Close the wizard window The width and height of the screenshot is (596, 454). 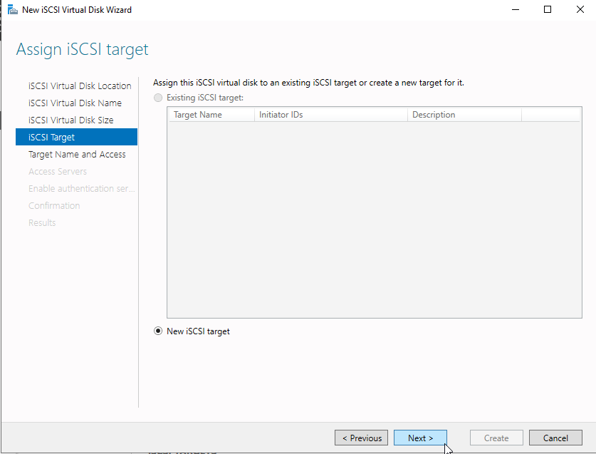point(580,9)
